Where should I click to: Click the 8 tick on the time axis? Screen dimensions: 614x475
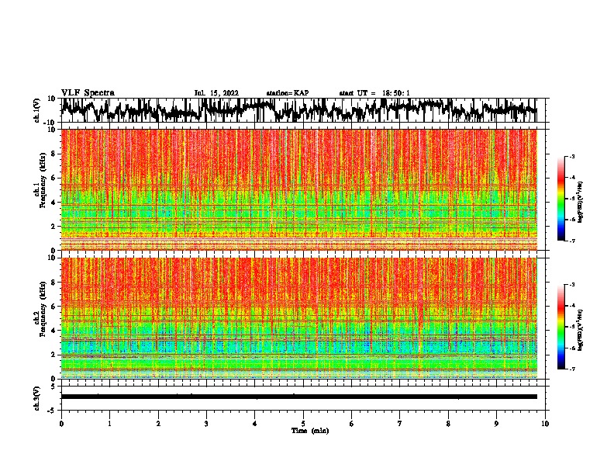[x=448, y=424]
